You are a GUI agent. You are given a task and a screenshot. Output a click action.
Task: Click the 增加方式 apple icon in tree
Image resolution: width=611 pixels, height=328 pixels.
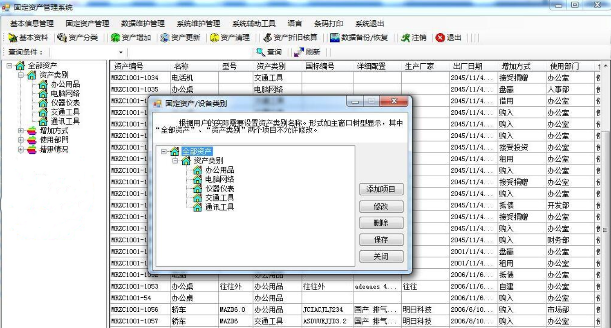point(32,131)
